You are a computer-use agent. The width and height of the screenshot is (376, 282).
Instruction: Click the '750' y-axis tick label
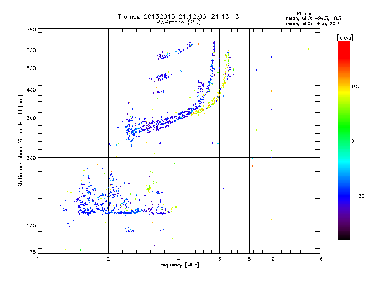[x=31, y=30]
